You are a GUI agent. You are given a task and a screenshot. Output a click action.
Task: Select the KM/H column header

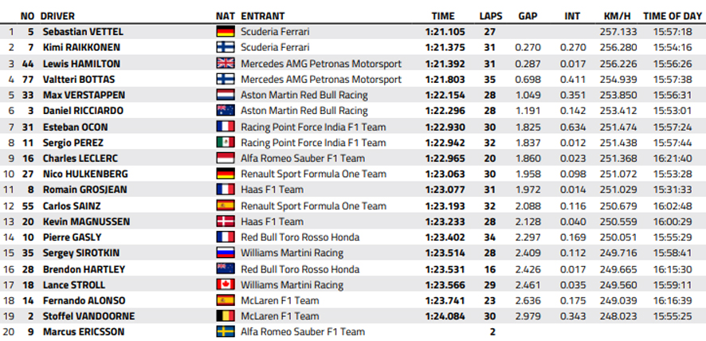coord(618,16)
